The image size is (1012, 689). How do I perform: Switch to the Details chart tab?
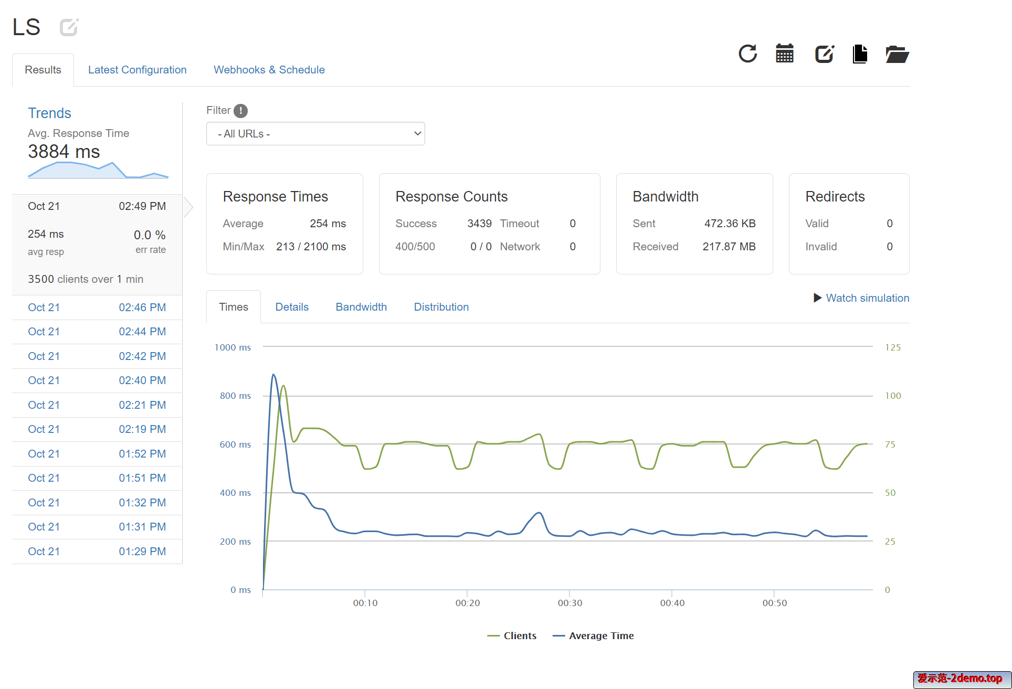[292, 307]
